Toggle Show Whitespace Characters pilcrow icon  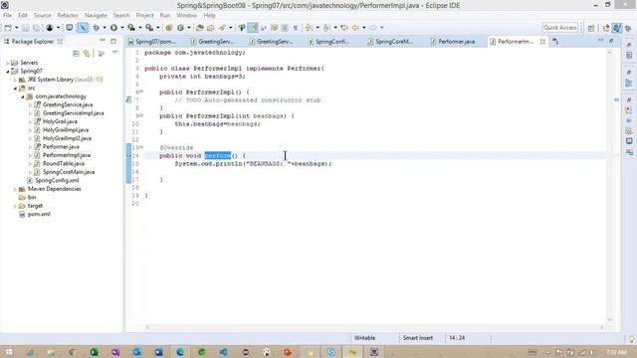coord(296,28)
